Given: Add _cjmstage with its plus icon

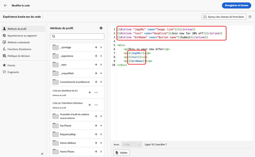Looking at the screenshot, I should pos(96,47).
